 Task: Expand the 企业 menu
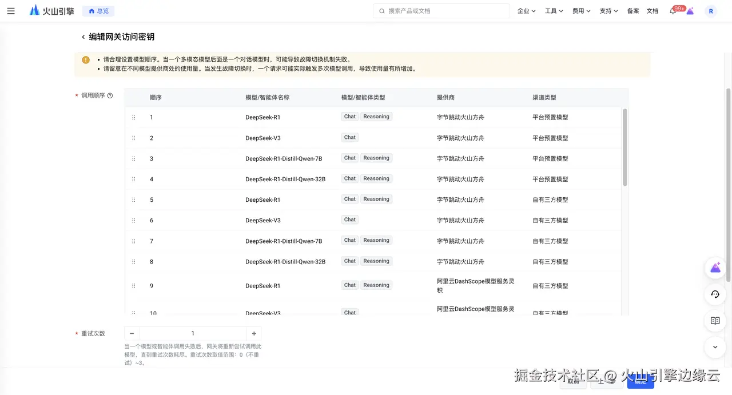[526, 11]
